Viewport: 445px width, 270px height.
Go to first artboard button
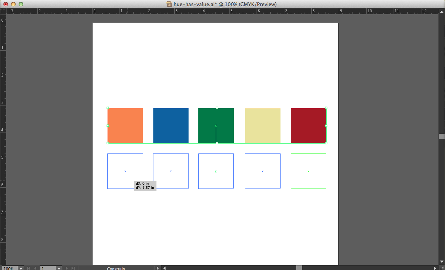point(29,268)
